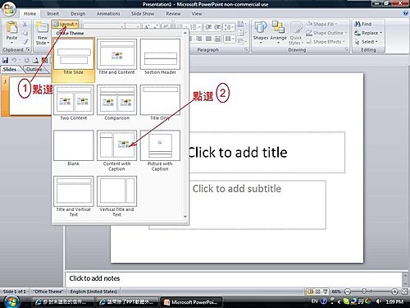The image size is (410, 308).
Task: Open Shape Outline dropdown
Action: tap(326, 33)
